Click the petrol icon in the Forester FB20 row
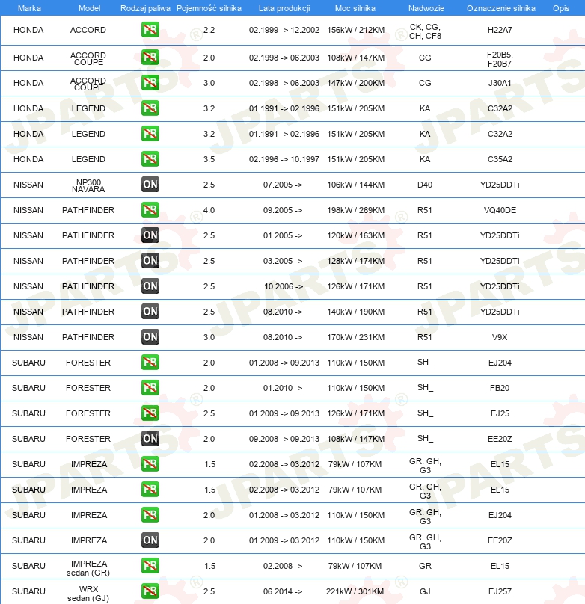The width and height of the screenshot is (585, 604). coord(150,388)
